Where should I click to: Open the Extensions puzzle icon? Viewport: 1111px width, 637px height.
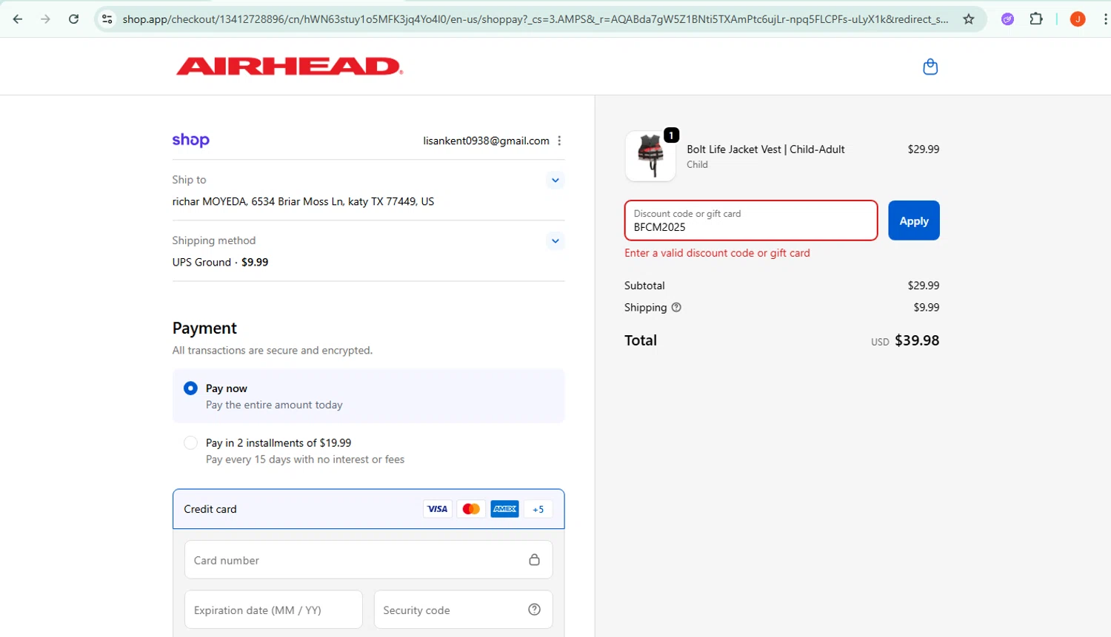point(1036,19)
